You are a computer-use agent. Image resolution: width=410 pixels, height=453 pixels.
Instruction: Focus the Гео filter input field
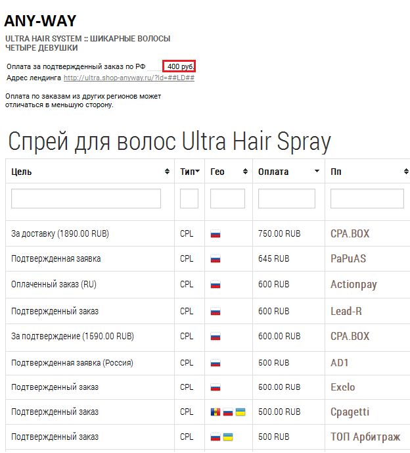pyautogui.click(x=227, y=199)
